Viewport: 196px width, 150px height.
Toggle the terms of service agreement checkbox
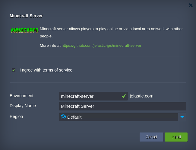pos(14,70)
